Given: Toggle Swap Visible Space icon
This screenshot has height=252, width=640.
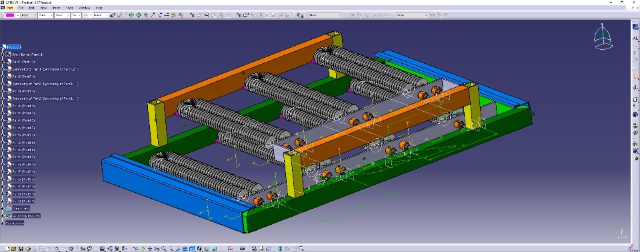Looking at the screenshot, I should point(214,248).
